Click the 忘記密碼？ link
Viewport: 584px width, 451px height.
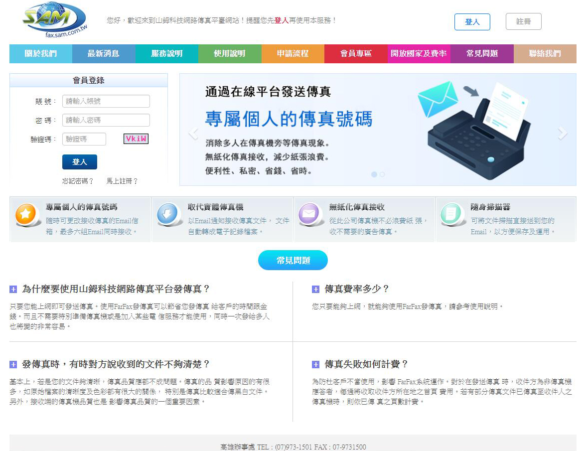77,181
